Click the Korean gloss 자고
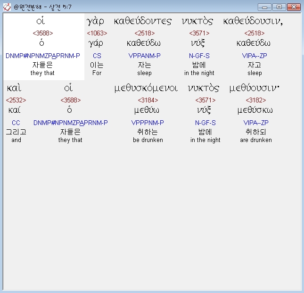The width and height of the screenshot is (304, 293). (255, 65)
